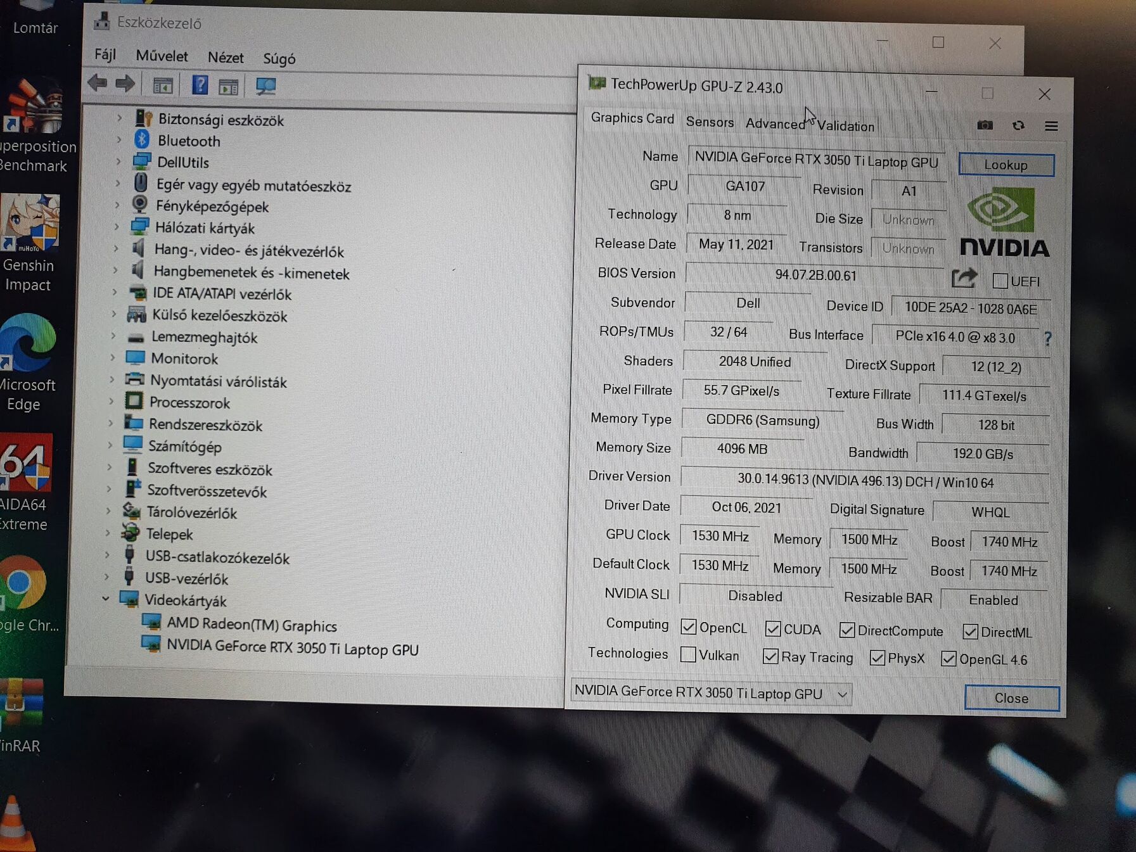Toggle the DirectCompute checkbox
This screenshot has width=1136, height=852.
coord(847,630)
